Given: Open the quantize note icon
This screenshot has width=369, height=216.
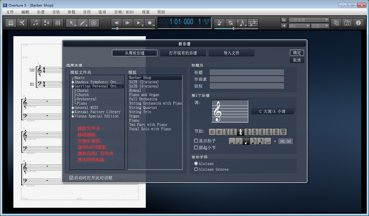Looking at the screenshot, I should click(242, 23).
